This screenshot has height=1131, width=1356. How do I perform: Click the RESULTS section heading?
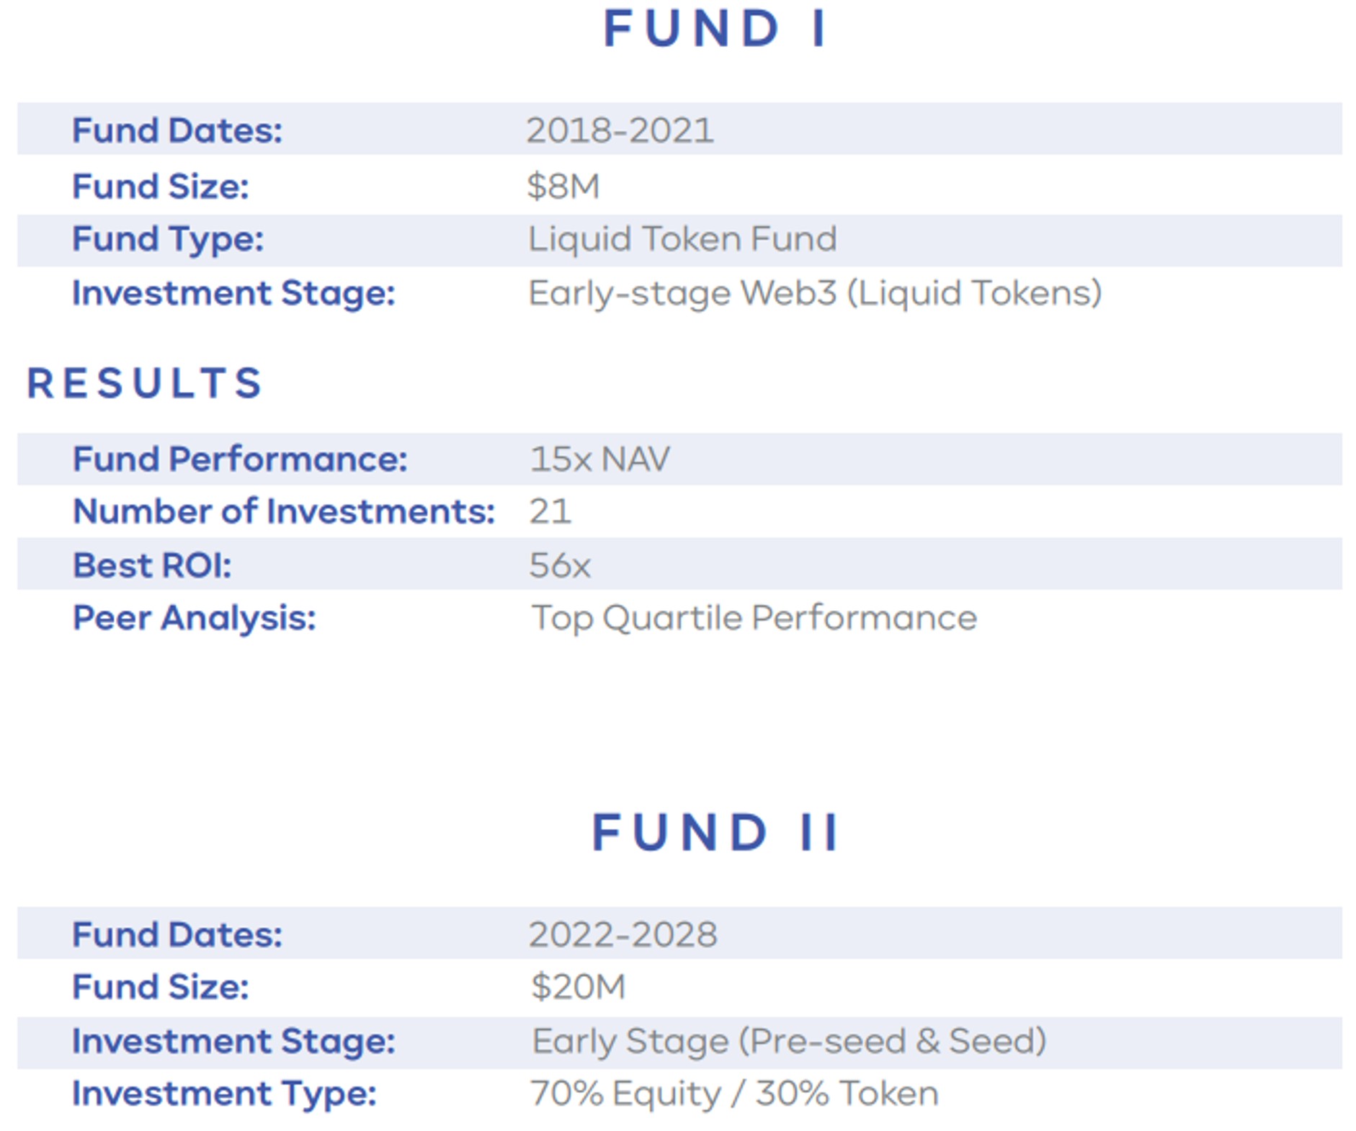(x=145, y=383)
